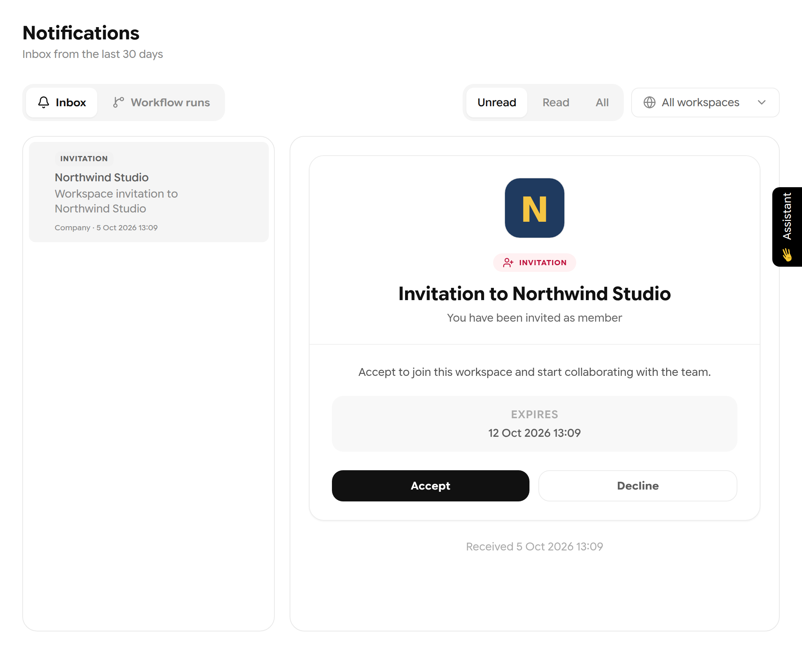This screenshot has width=802, height=650.
Task: Click the waving hand Assistant icon
Action: [x=787, y=254]
